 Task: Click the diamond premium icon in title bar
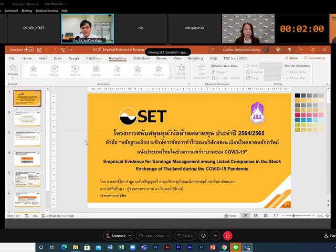278,50
